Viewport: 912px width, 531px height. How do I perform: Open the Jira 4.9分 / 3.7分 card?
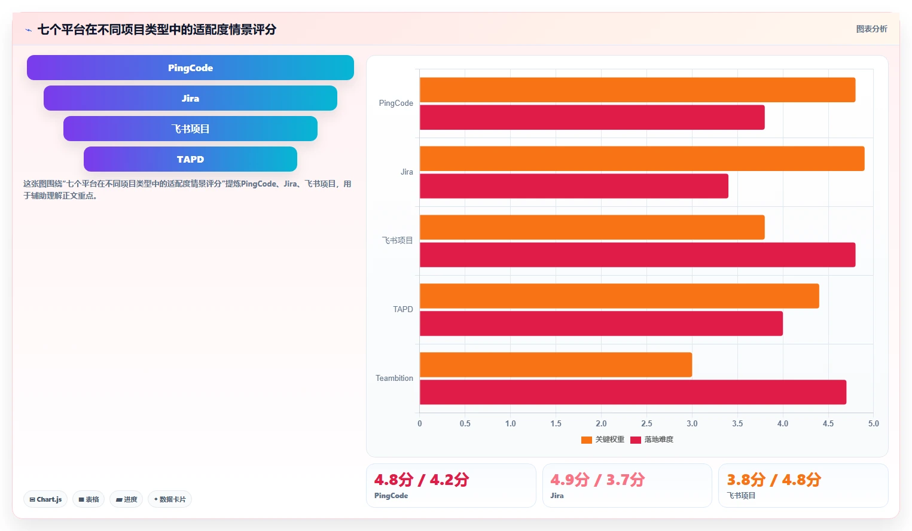[x=627, y=486]
